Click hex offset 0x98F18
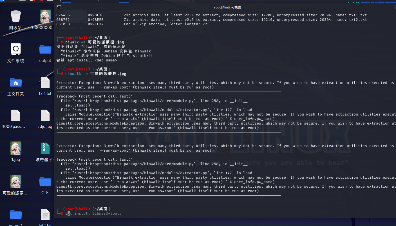 (x=96, y=15)
